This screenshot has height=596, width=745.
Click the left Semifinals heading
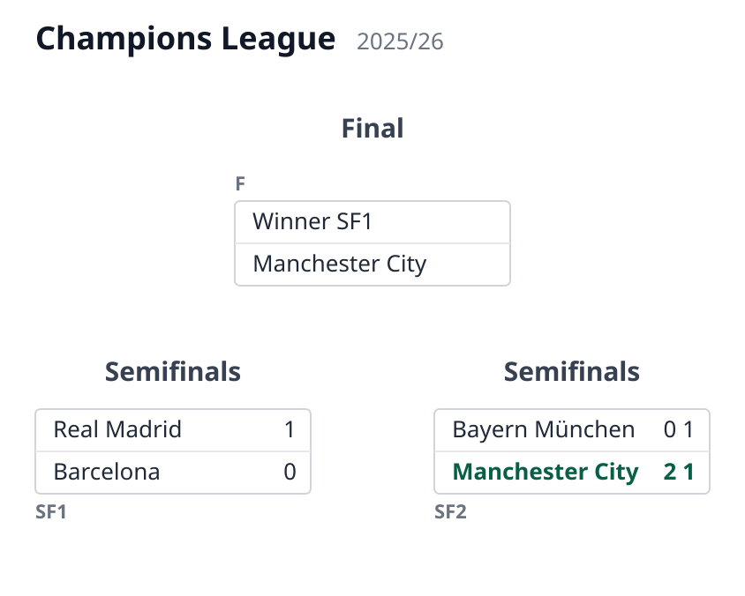173,371
